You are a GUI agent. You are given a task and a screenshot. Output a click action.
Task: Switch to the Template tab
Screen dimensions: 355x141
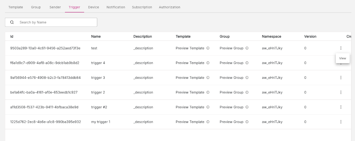click(16, 7)
